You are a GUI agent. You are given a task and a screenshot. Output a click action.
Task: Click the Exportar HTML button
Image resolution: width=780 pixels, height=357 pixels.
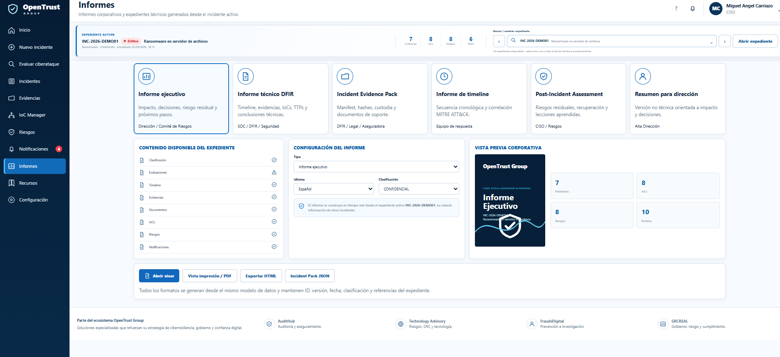(x=261, y=276)
